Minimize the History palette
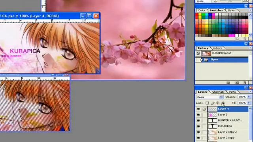Viewport: 253px width, 142px height. pyautogui.click(x=246, y=44)
